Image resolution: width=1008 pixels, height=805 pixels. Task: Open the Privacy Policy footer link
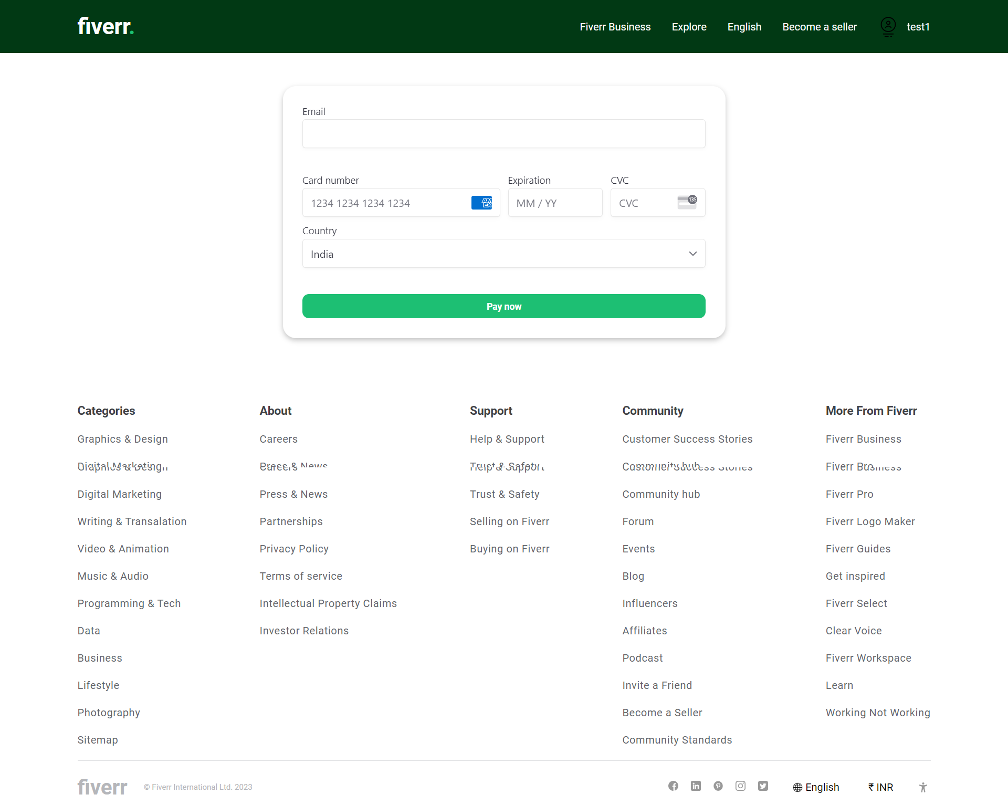294,548
